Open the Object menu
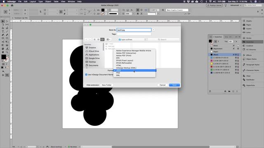 (x=48, y=2)
